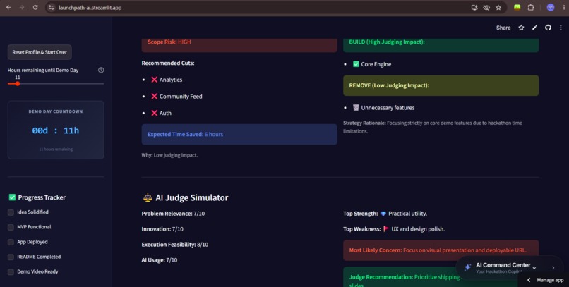Open the Chrome three-dot menu
The image size is (569, 287).
[563, 7]
